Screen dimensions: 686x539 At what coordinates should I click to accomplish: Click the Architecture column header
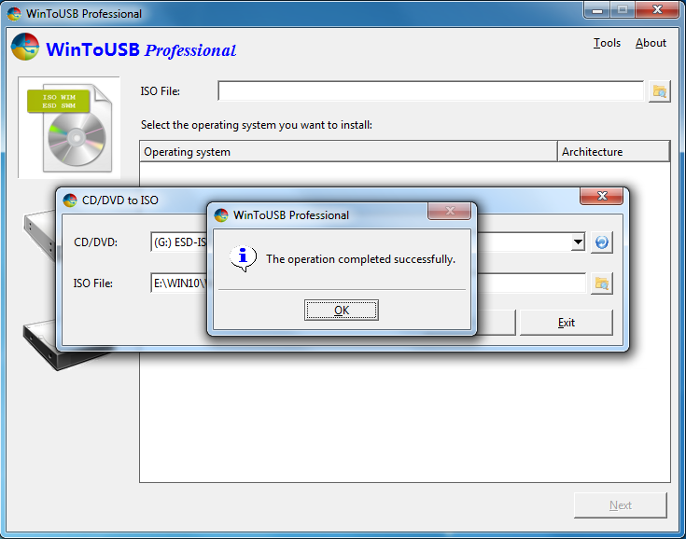coord(613,152)
